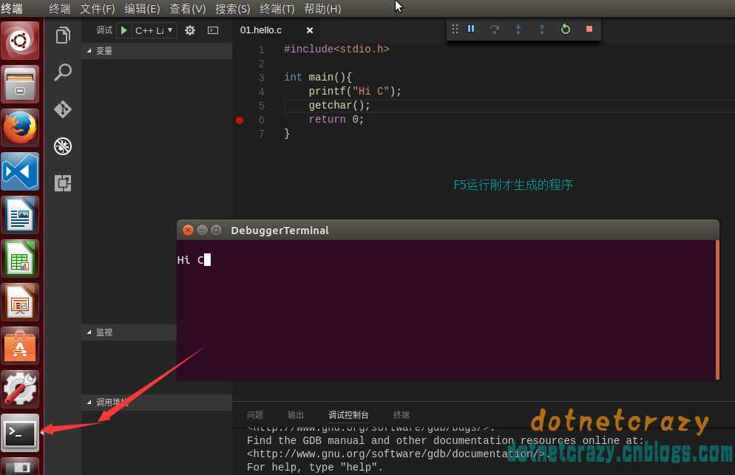Collapse the call stack section
The width and height of the screenshot is (735, 475).
(157, 402)
